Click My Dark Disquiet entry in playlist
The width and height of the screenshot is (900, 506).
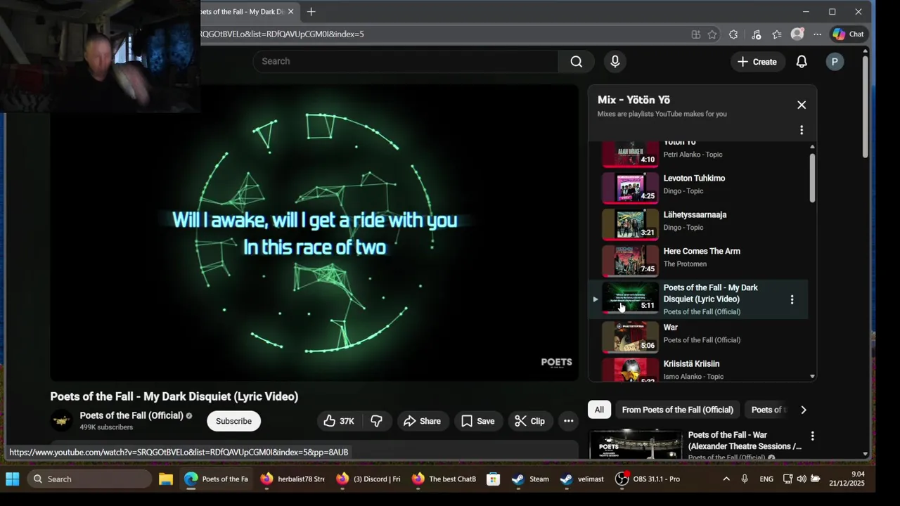tap(698, 299)
